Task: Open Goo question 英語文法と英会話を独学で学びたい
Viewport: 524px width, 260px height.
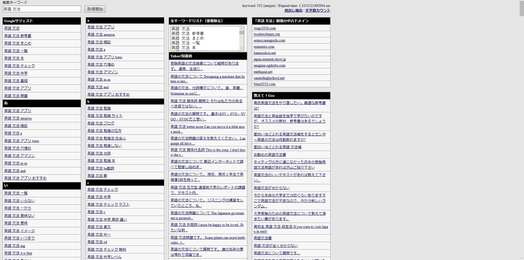Action: pyautogui.click(x=290, y=121)
